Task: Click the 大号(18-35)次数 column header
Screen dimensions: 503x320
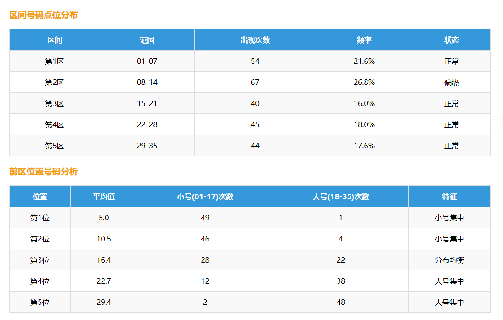Action: [x=340, y=196]
